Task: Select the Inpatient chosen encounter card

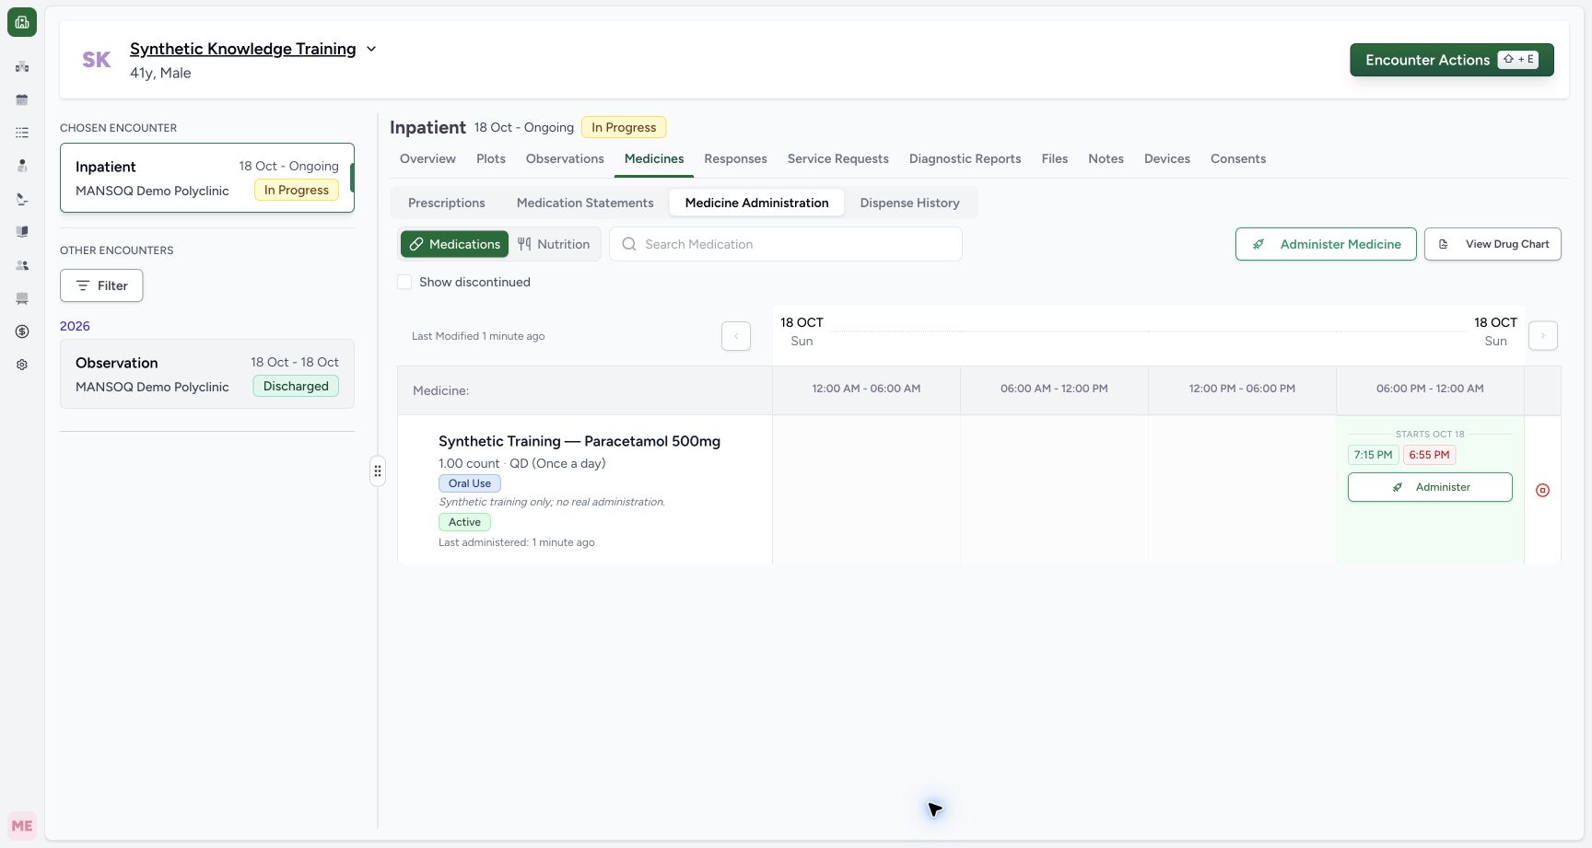Action: tap(207, 178)
